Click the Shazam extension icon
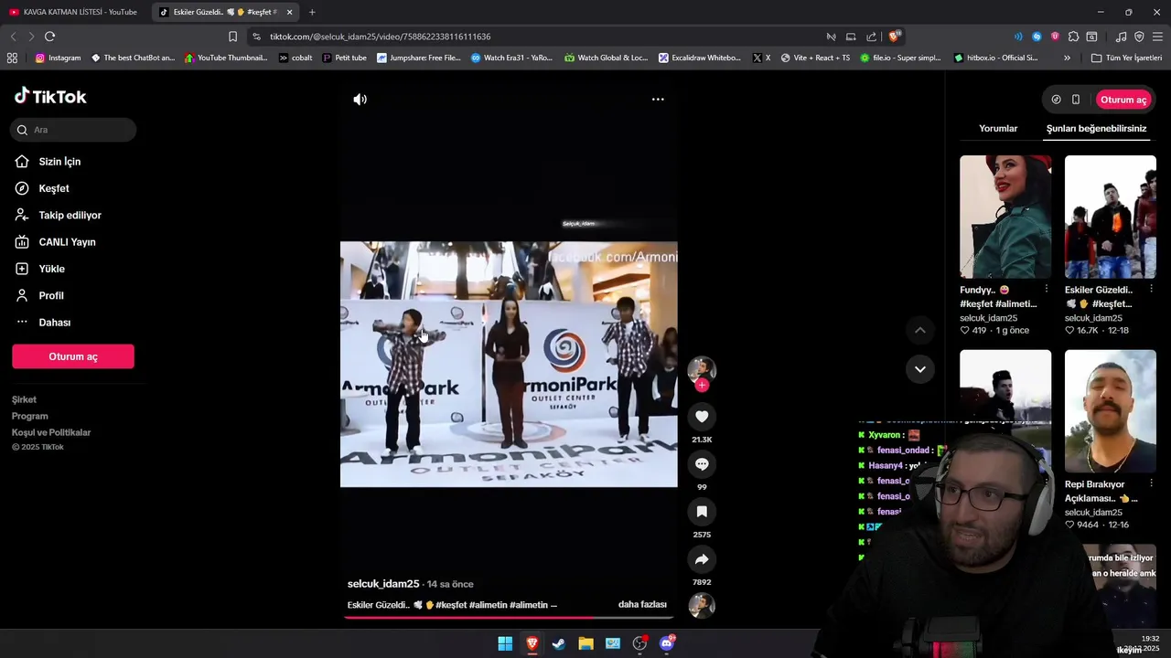The height and width of the screenshot is (658, 1171). [1037, 37]
